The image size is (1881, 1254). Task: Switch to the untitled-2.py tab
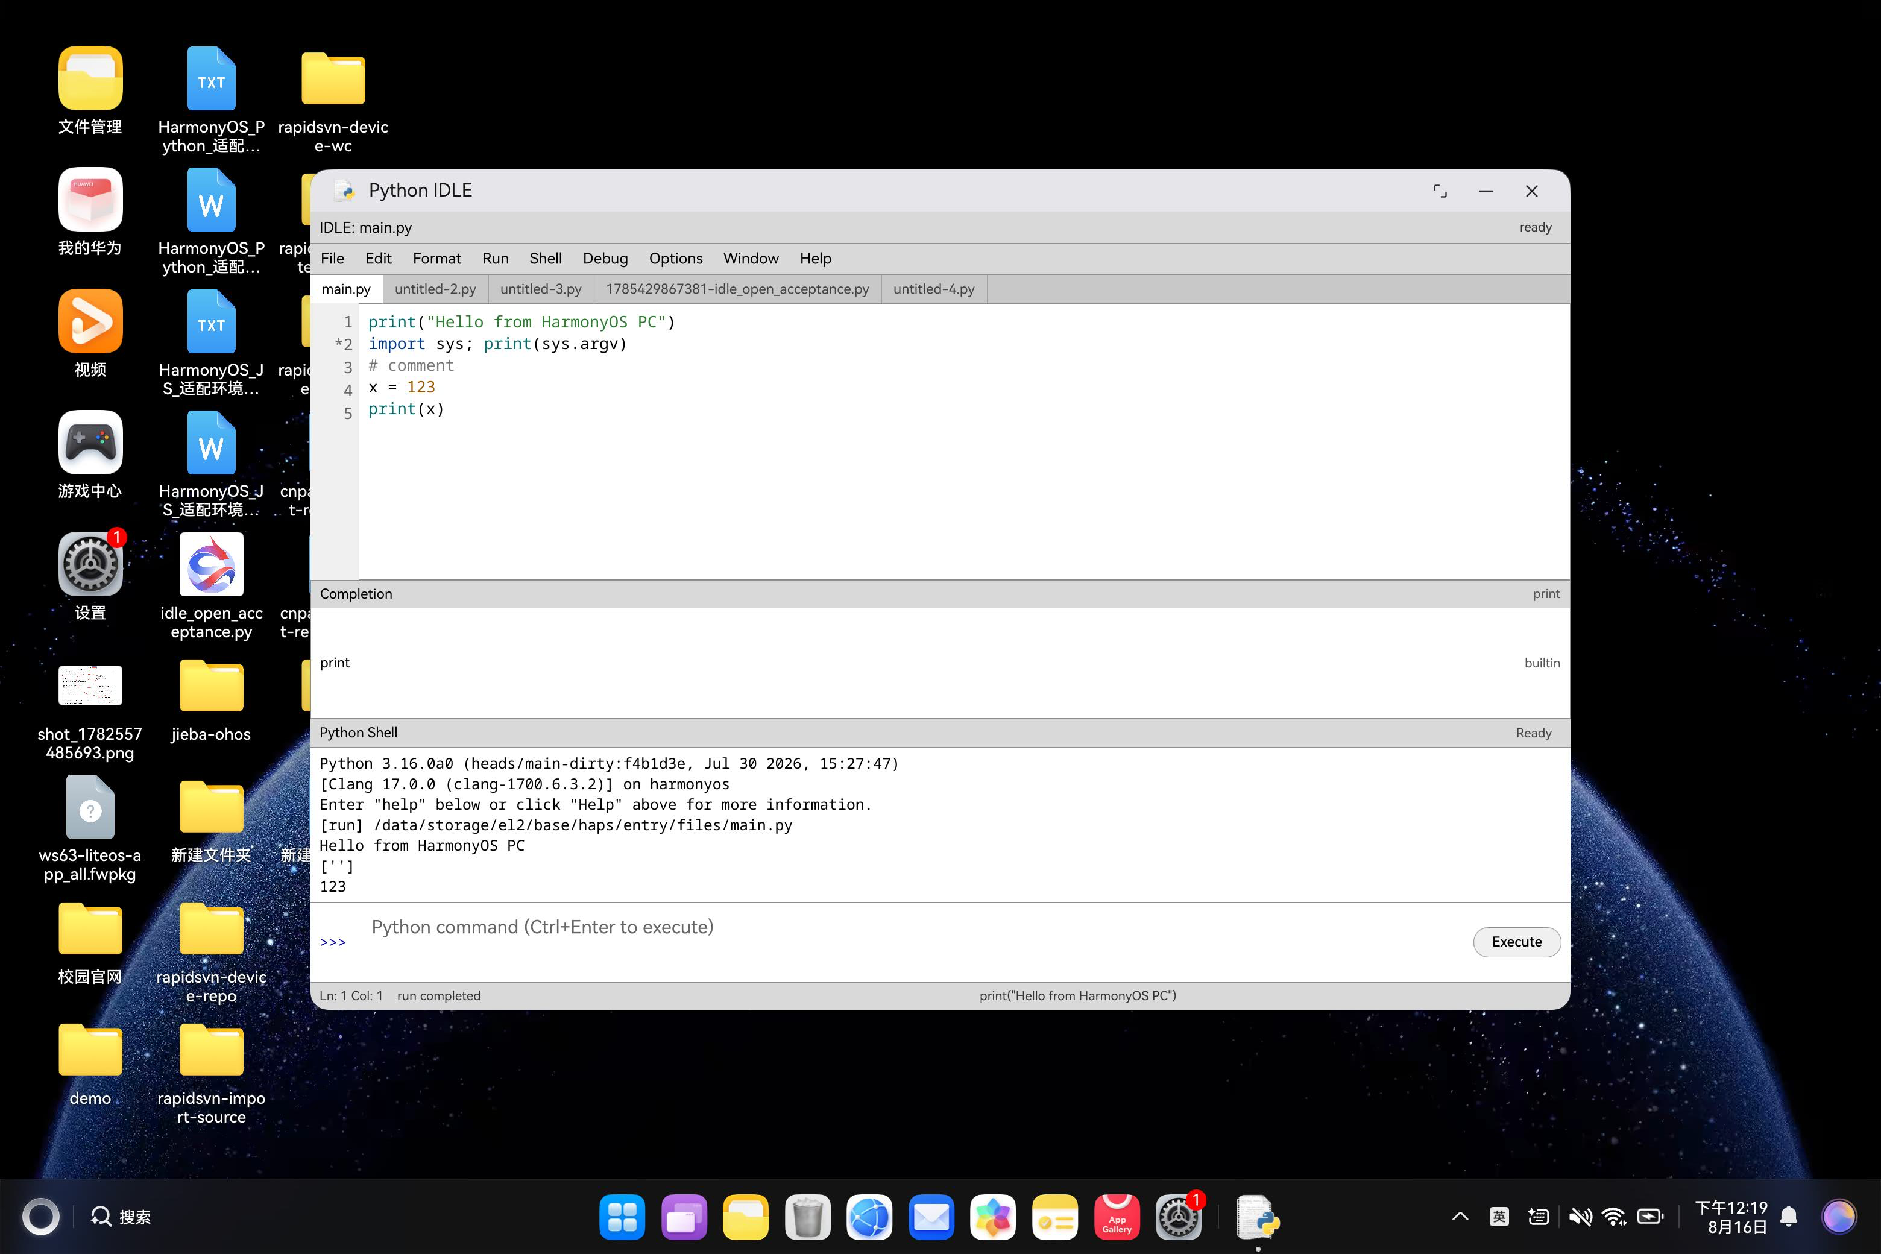tap(435, 289)
